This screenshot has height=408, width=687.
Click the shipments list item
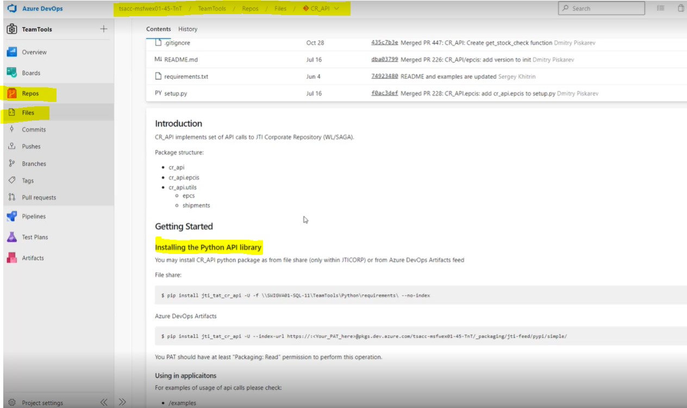point(196,206)
